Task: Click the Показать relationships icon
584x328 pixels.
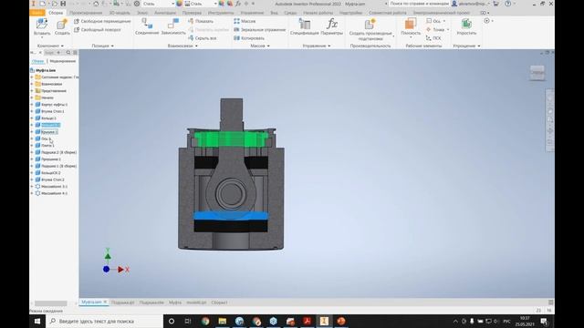Action: point(191,21)
